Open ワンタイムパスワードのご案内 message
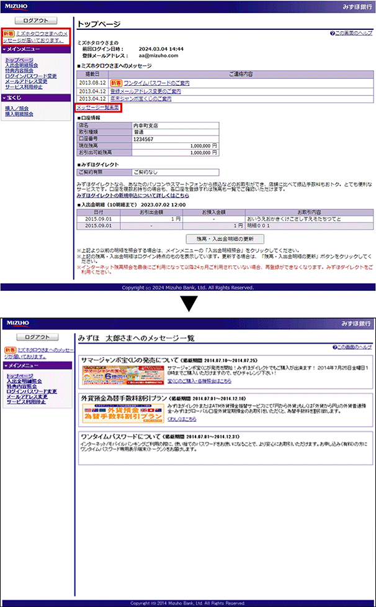This screenshot has height=607, width=376. 156,83
